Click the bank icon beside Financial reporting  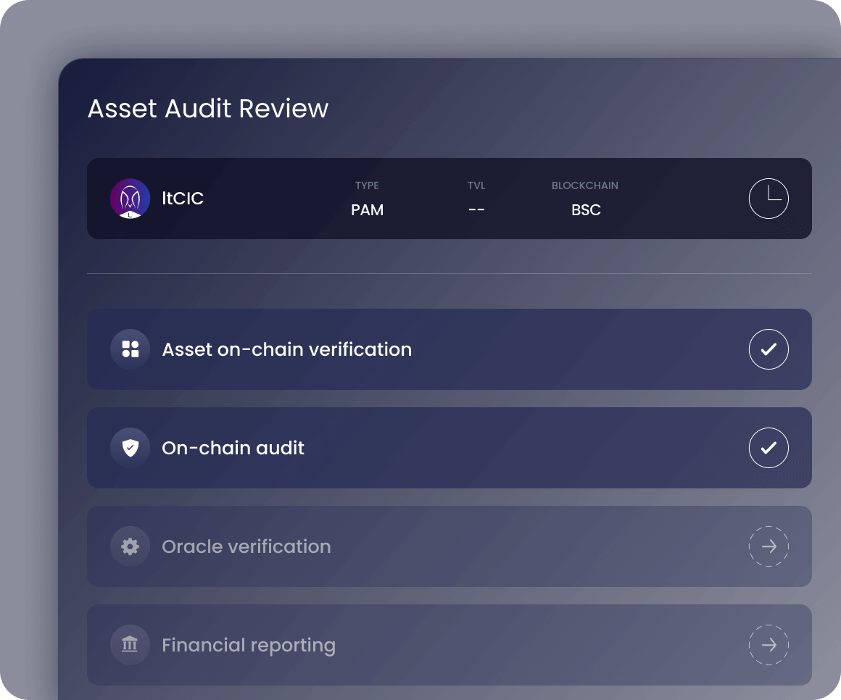(130, 645)
